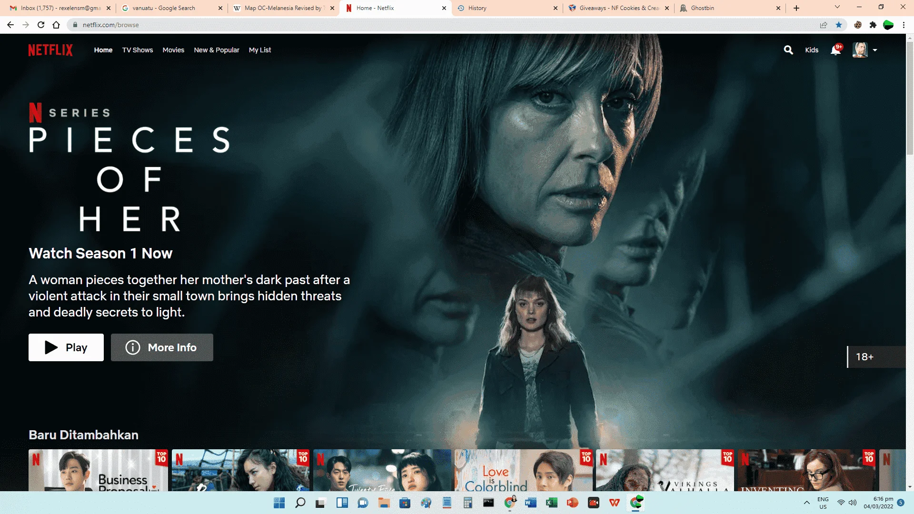Launch Excel from taskbar

551,503
